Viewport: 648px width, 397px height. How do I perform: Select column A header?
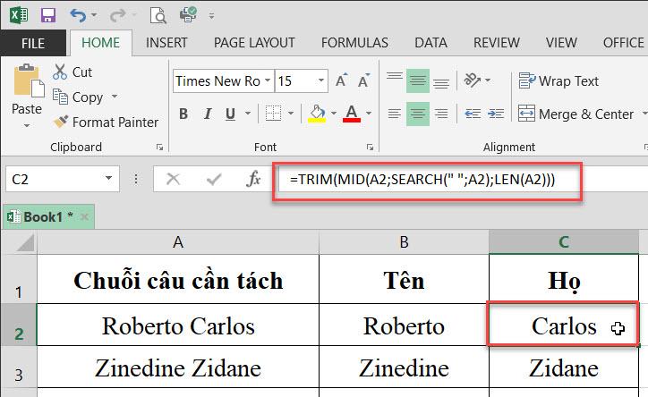click(178, 242)
